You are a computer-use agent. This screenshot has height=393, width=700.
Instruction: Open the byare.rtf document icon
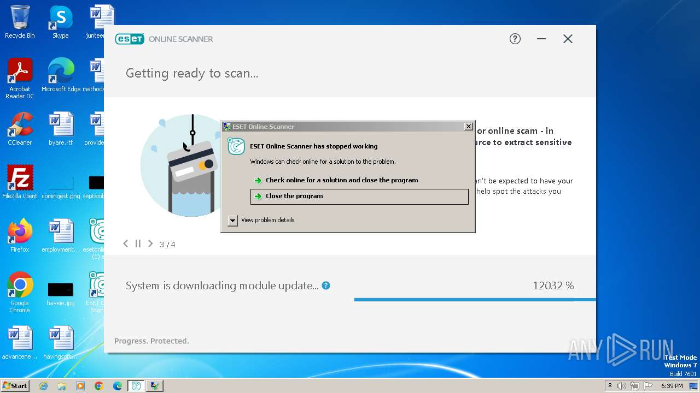61,129
